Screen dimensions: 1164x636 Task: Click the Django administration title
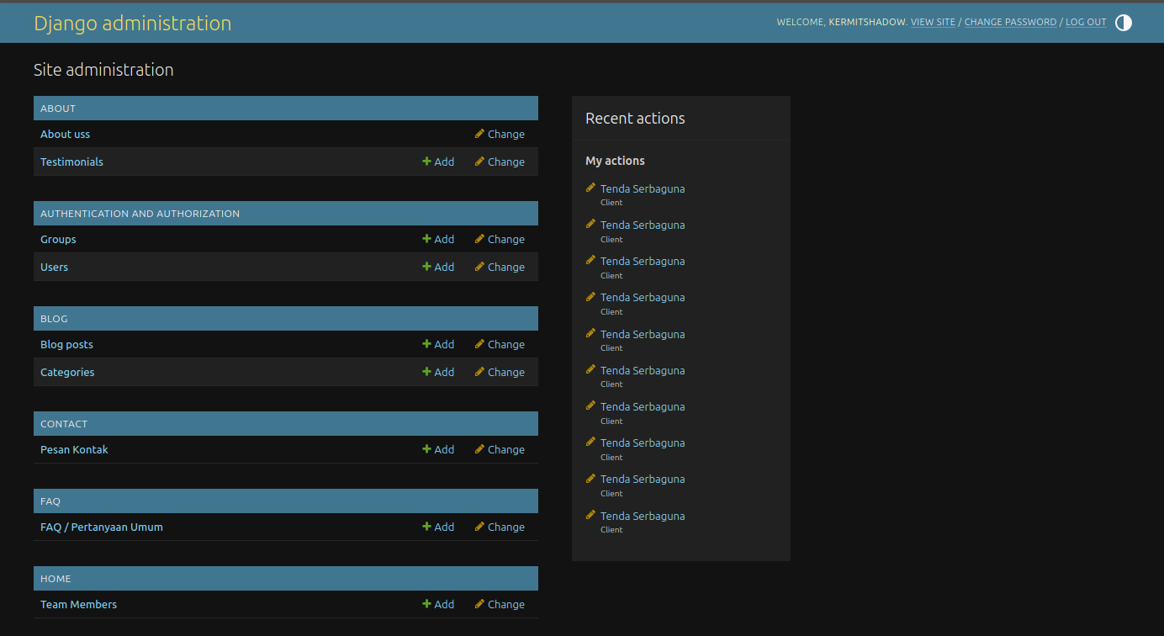click(x=132, y=24)
